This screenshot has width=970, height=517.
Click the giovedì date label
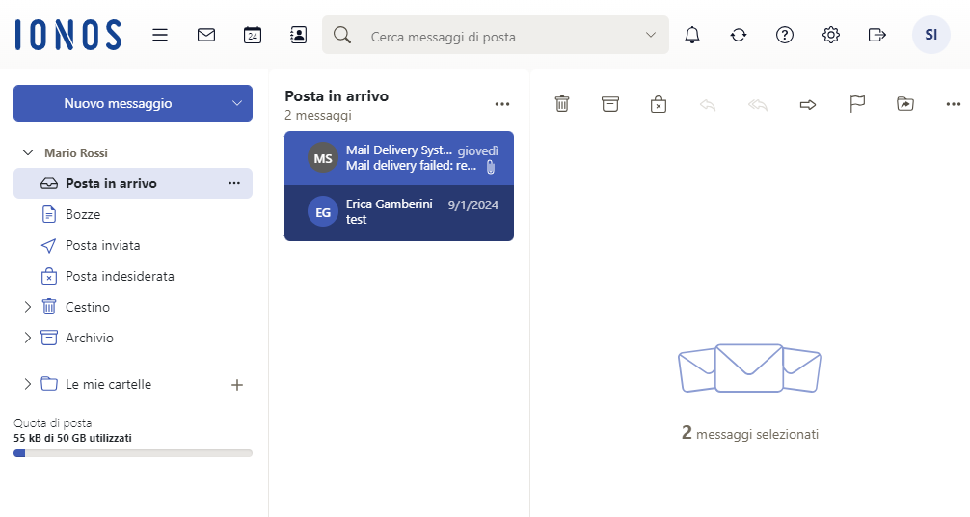(x=477, y=151)
